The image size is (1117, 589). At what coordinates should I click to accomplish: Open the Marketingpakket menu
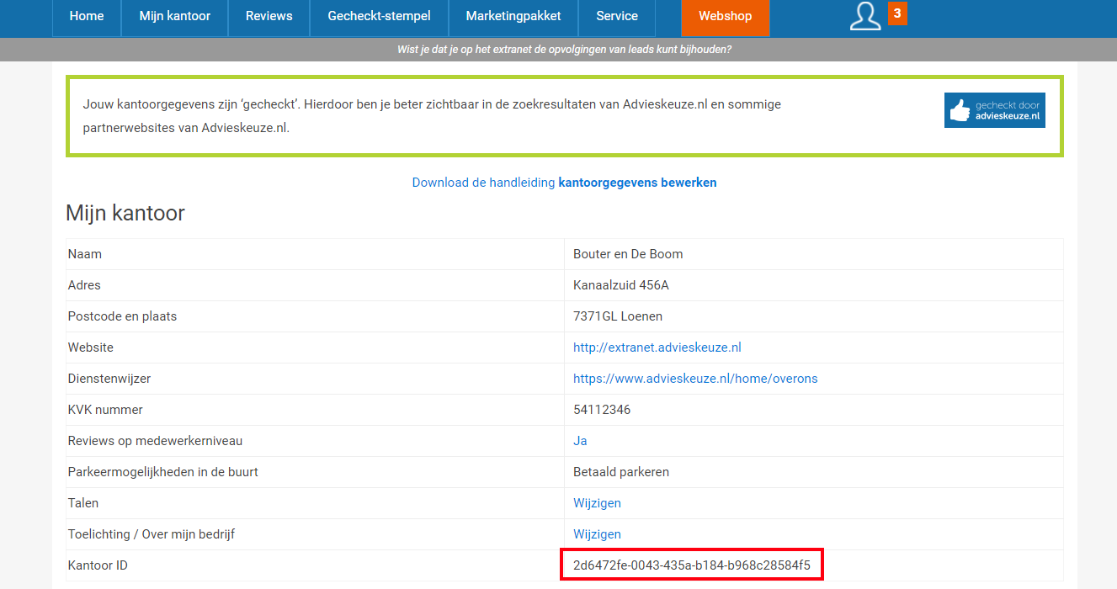click(x=513, y=17)
